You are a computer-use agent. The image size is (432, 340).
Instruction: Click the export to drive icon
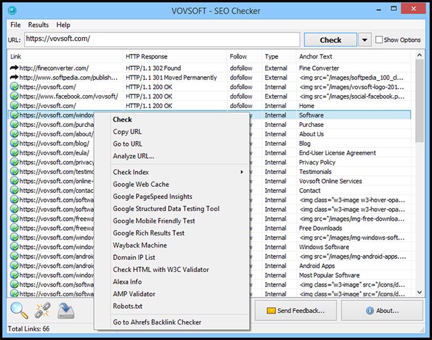65,310
